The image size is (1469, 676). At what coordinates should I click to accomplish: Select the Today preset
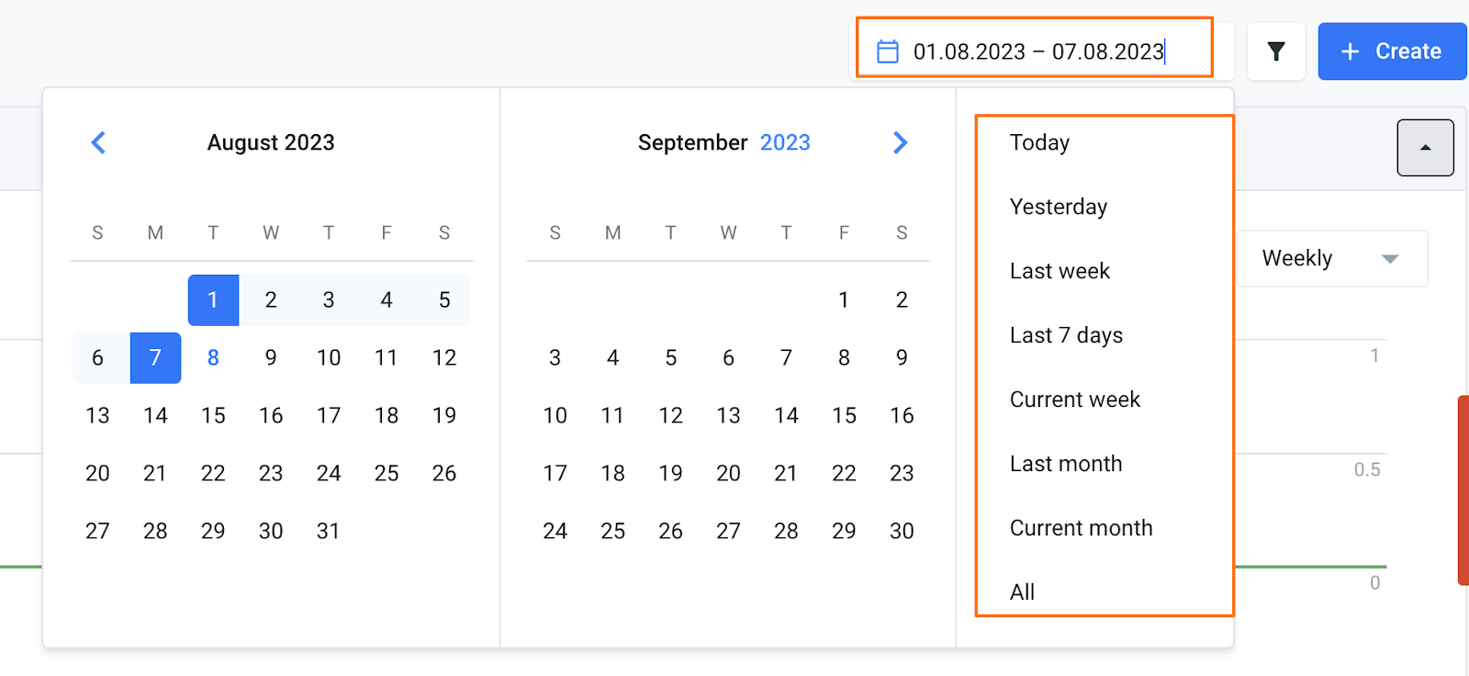click(1039, 142)
